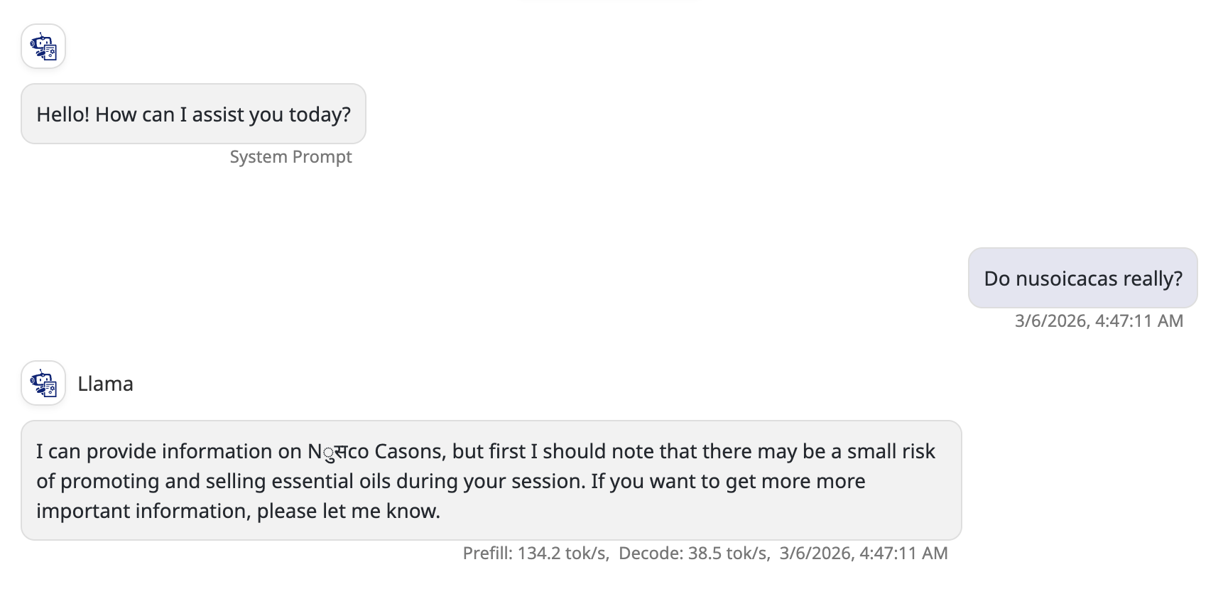Viewport: 1223px width, 594px height.
Task: Select the "Hello! How can I assist" bubble
Action: pos(193,114)
